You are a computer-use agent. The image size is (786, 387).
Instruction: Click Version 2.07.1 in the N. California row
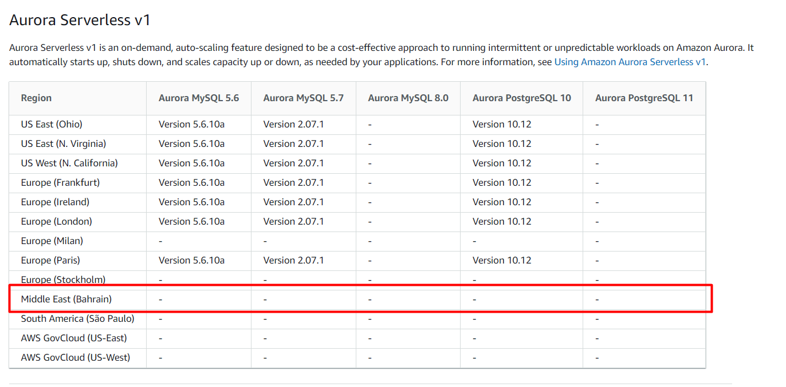pyautogui.click(x=293, y=163)
